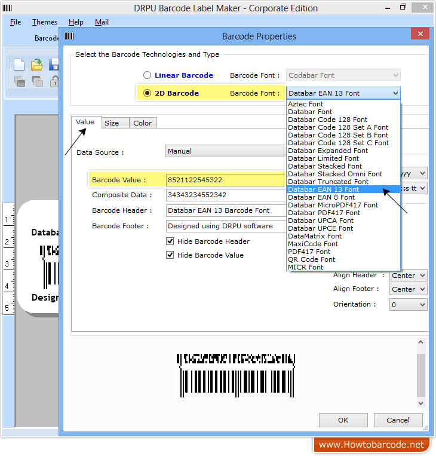Choose Databar MicroPDF417 Font option
The width and height of the screenshot is (436, 456).
pos(343,205)
